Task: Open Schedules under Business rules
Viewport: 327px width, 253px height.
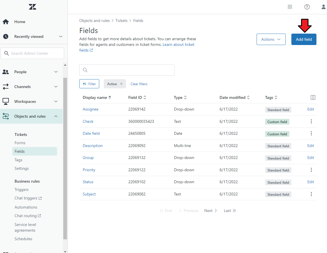Action: pyautogui.click(x=23, y=239)
